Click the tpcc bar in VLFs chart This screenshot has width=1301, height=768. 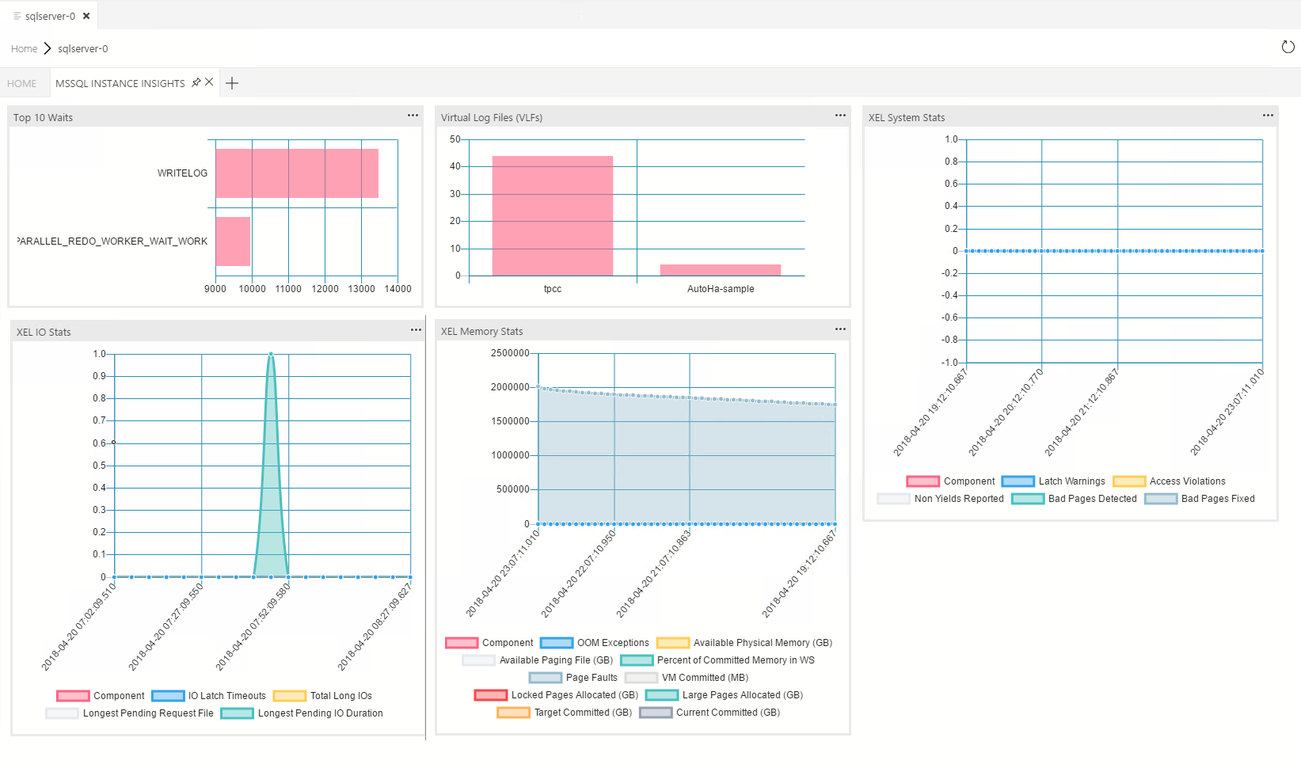(x=553, y=216)
